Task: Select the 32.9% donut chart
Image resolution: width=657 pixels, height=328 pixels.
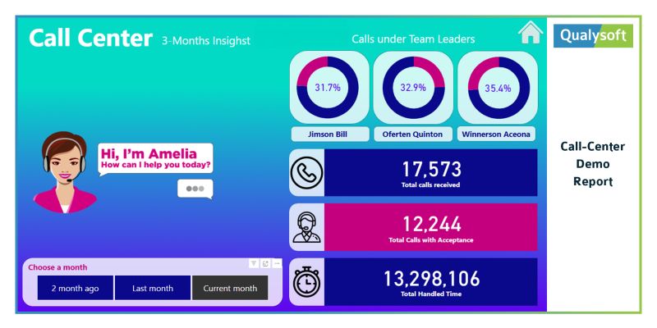Action: point(414,88)
